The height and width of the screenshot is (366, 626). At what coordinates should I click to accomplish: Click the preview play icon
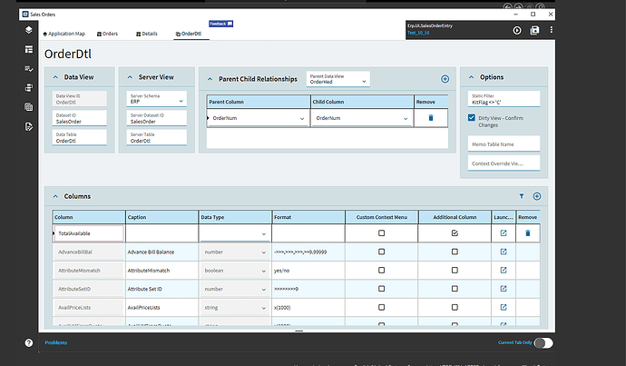pos(517,30)
